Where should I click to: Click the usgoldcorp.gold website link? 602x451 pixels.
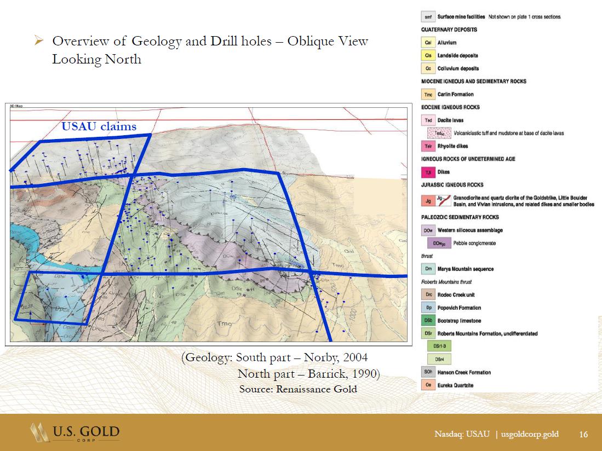click(530, 434)
